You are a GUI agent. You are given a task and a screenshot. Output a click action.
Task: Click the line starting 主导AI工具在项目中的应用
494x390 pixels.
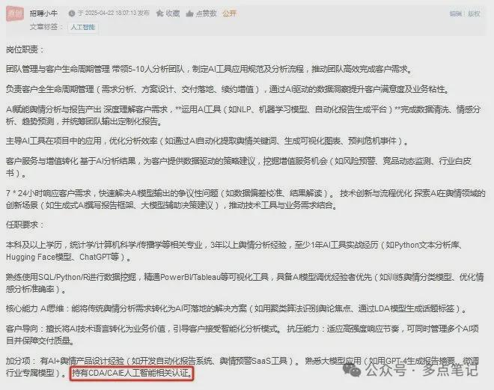tap(207, 141)
